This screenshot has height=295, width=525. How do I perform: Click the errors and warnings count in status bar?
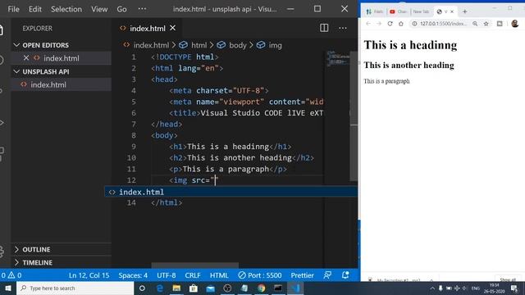(11, 275)
